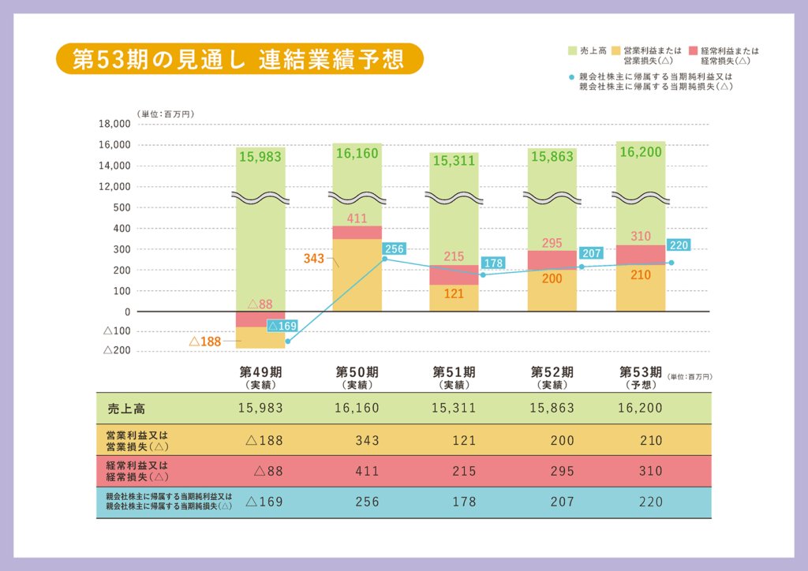The height and width of the screenshot is (571, 808).
Task: Click the orange 営業利益 legend swatch
Action: click(x=616, y=50)
